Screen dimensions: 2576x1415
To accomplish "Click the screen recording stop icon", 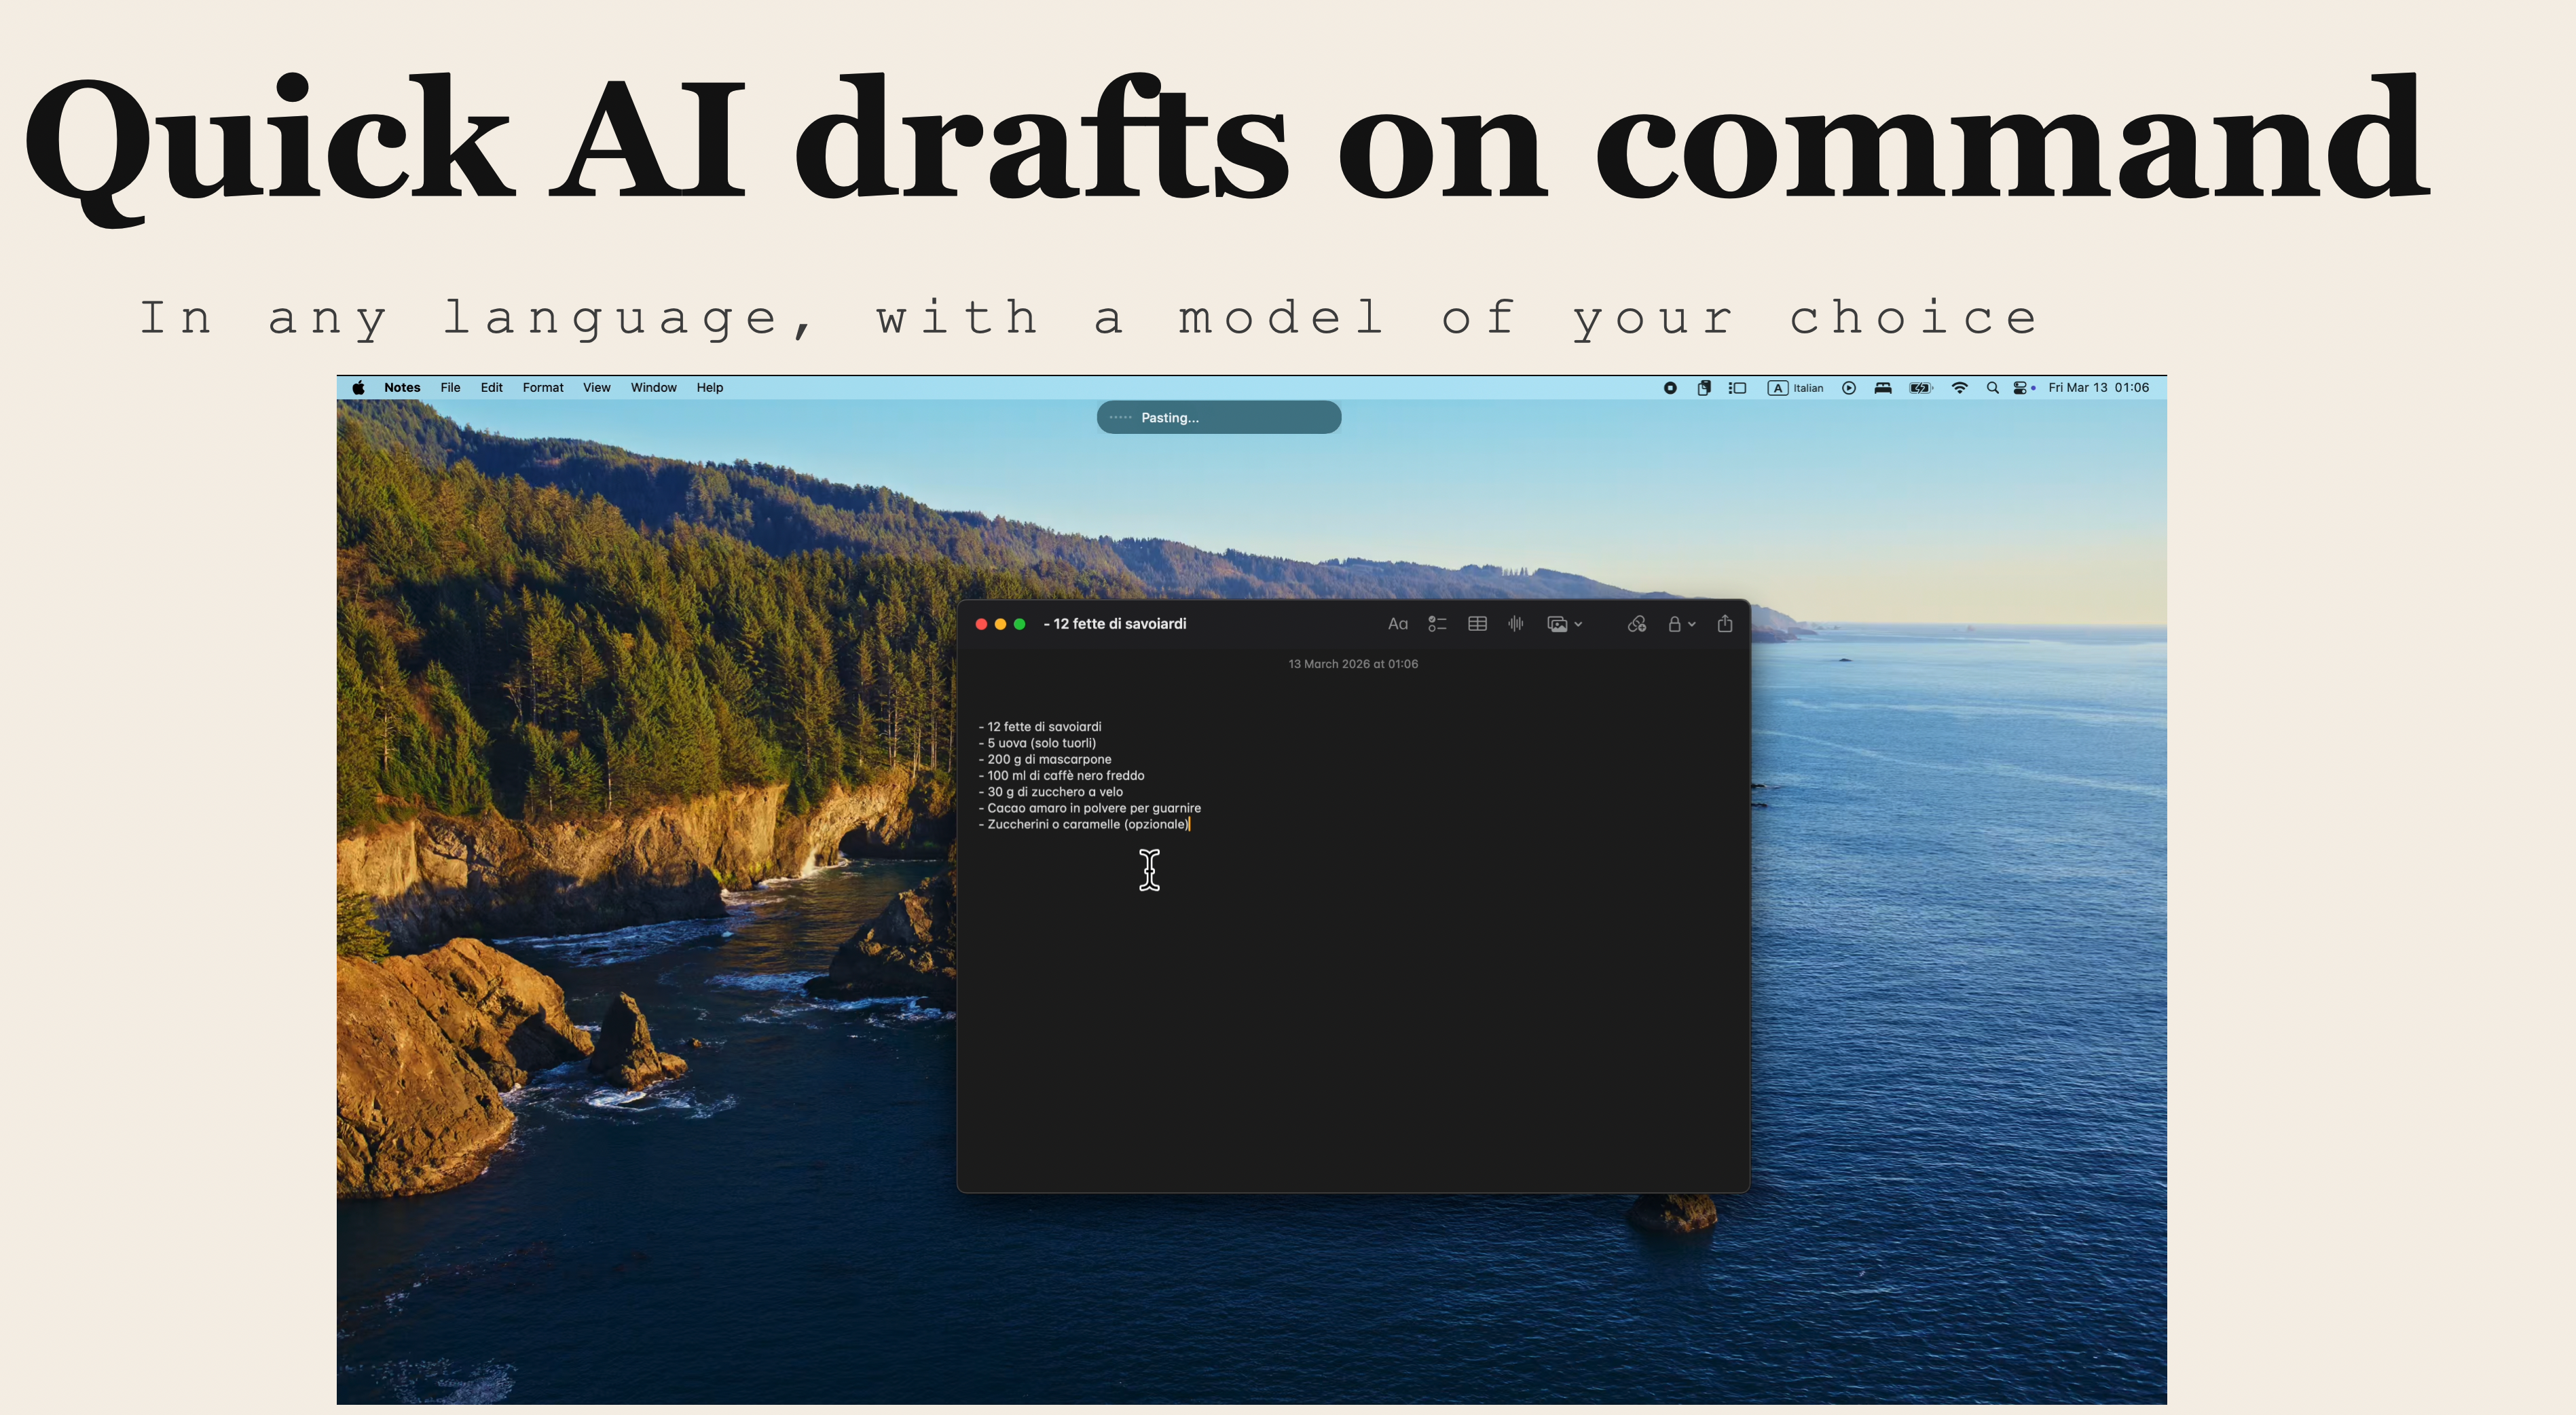I will [x=1670, y=388].
